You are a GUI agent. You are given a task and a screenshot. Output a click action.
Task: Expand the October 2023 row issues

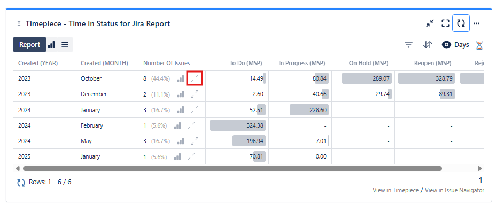(x=195, y=78)
